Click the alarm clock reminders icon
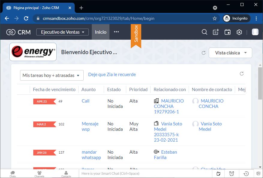 232,173
